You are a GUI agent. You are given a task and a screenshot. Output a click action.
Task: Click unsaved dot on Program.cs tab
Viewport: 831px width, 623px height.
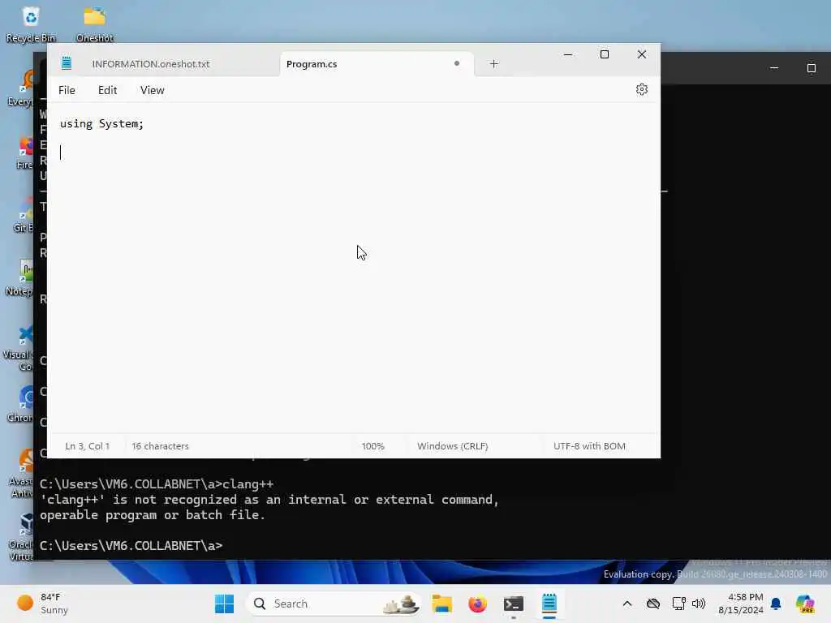(x=456, y=63)
